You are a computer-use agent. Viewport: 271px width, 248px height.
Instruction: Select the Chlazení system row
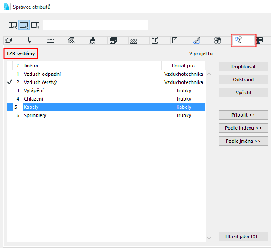coord(106,99)
